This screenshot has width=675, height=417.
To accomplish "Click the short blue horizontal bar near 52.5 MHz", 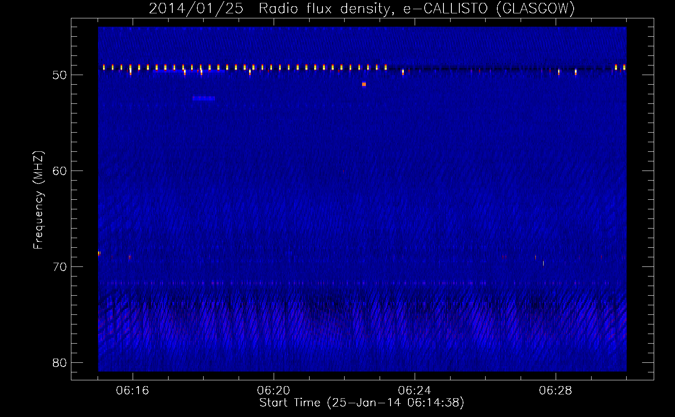I will [204, 98].
